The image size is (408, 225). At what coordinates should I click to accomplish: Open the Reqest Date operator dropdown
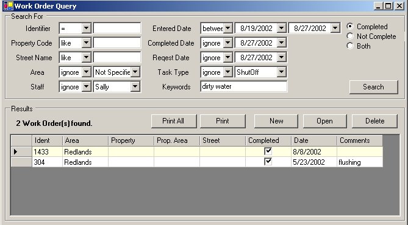point(227,57)
